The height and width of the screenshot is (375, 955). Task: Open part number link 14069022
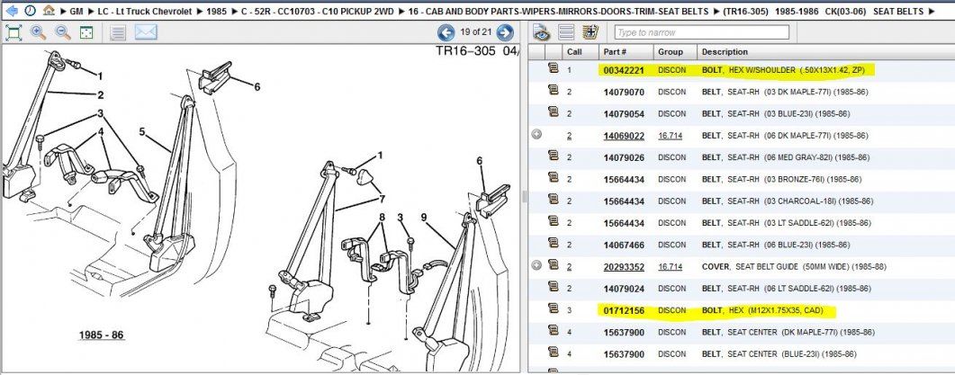[624, 136]
